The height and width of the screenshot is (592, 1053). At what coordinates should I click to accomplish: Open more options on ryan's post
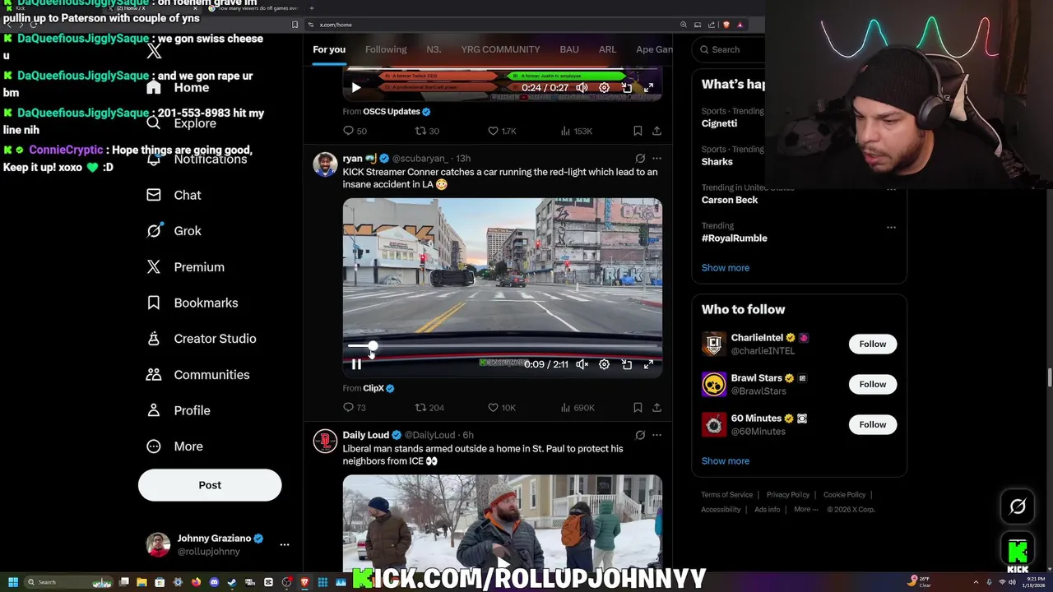pyautogui.click(x=656, y=158)
